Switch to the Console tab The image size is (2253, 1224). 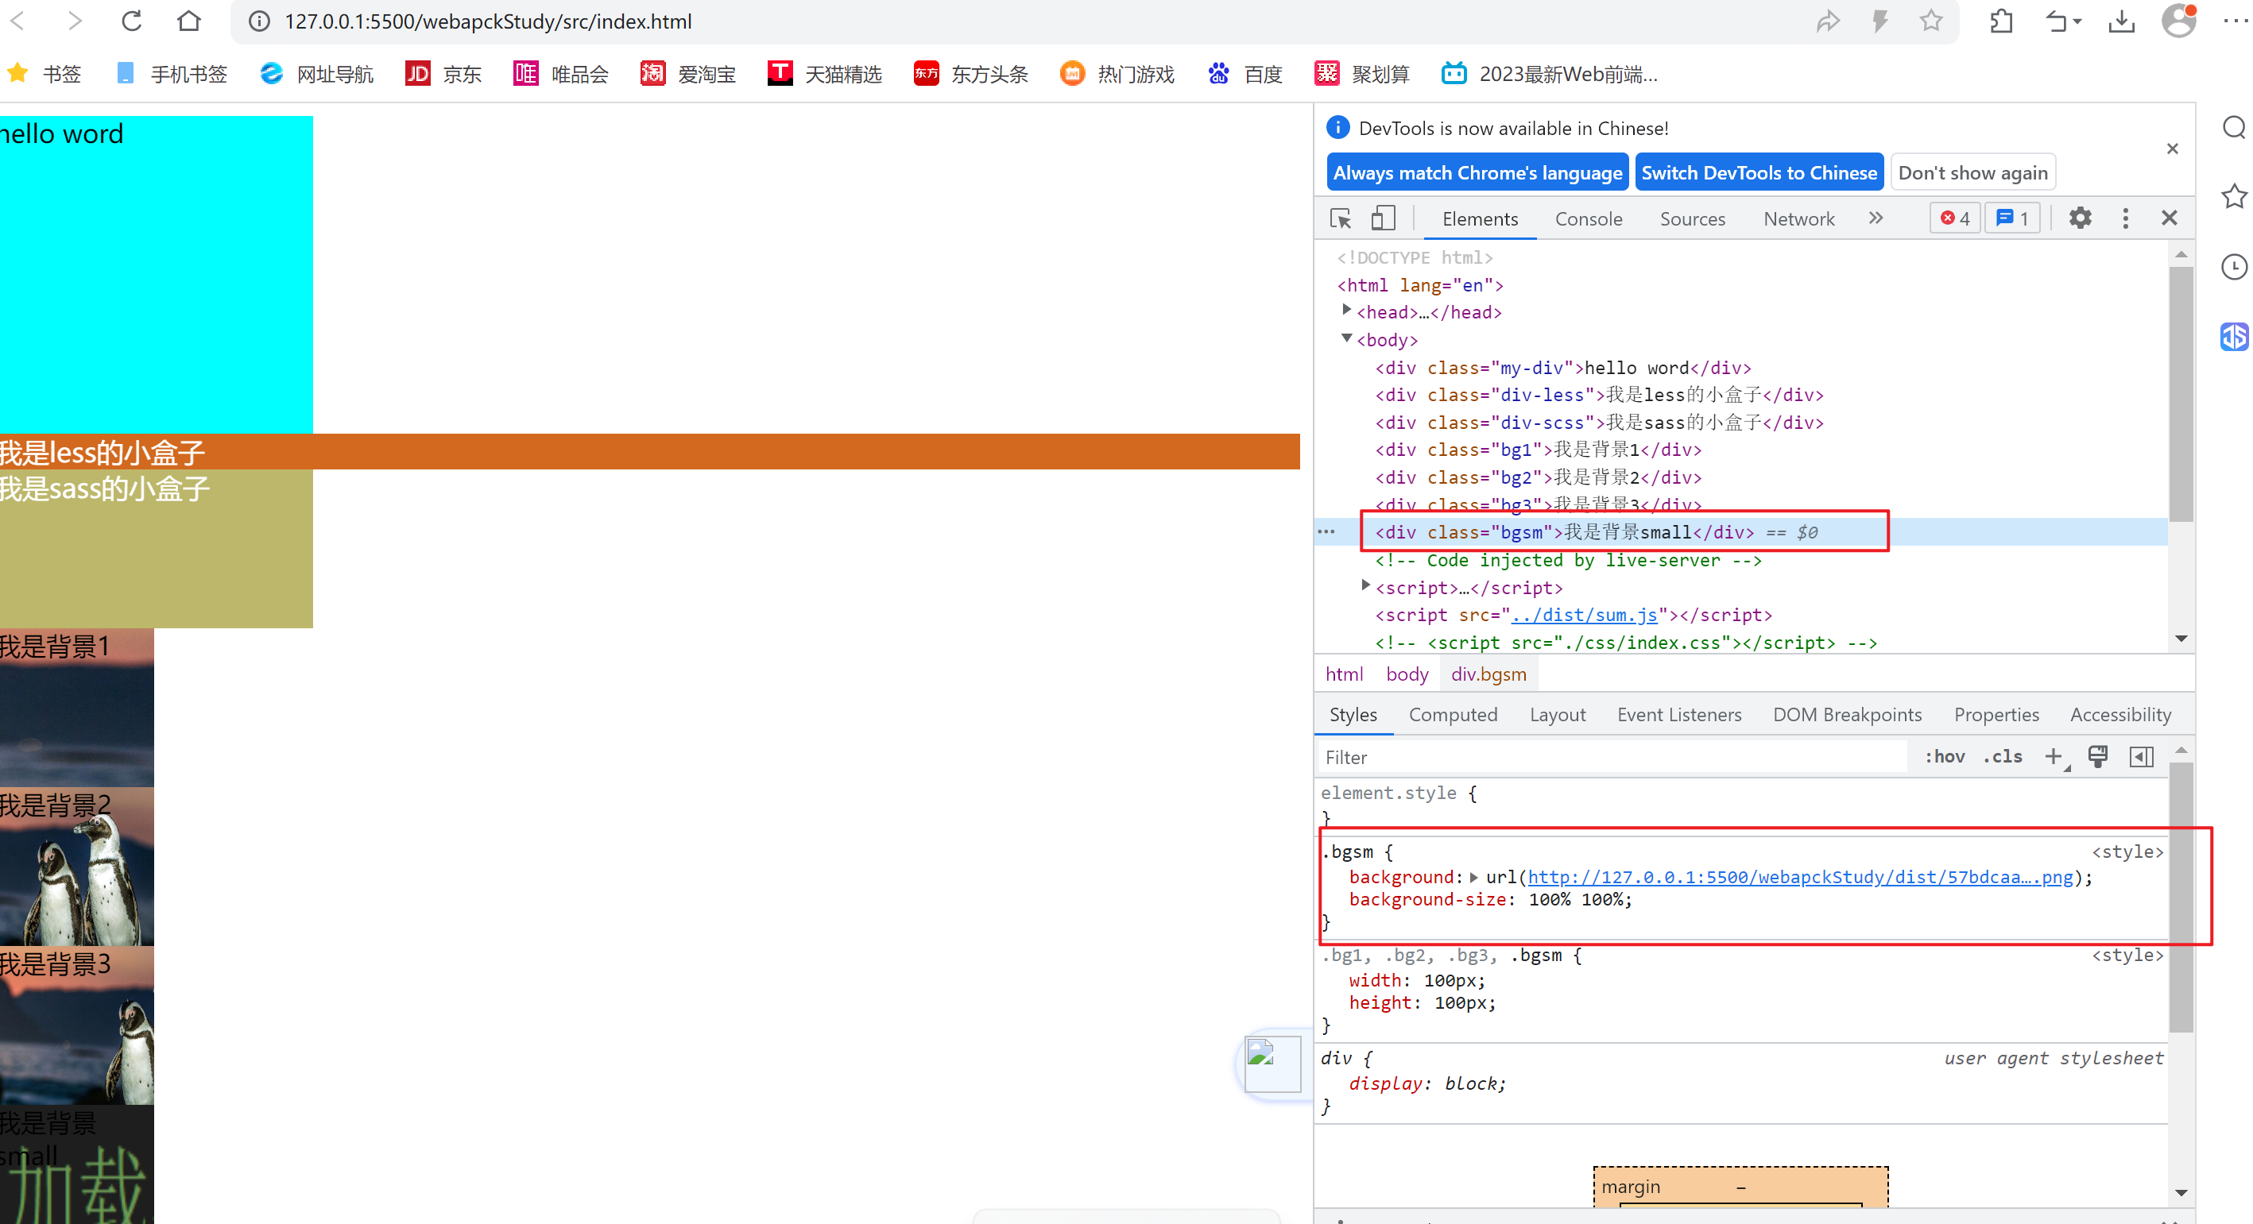click(x=1589, y=218)
